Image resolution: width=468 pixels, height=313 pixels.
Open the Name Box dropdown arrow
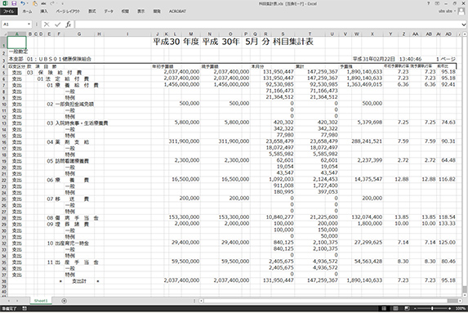(x=29, y=25)
